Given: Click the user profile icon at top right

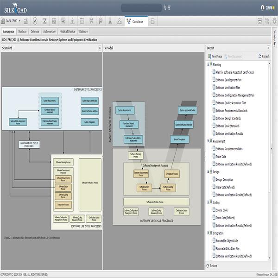Looking at the screenshot, I should pos(263,8).
